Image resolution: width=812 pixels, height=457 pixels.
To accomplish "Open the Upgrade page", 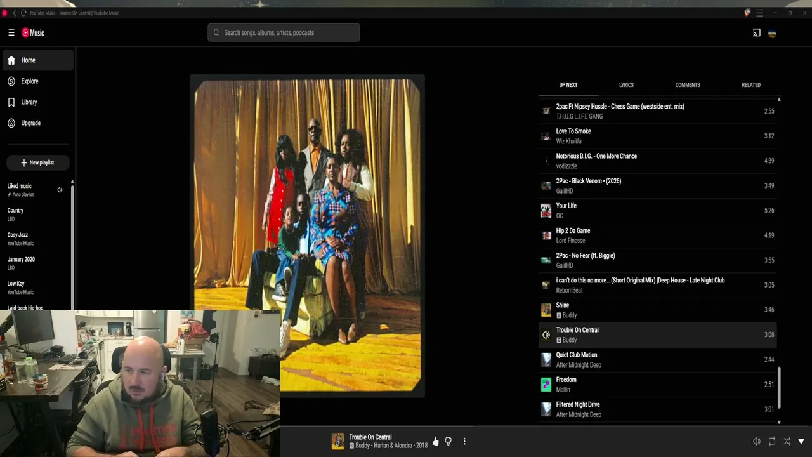I will 38,123.
